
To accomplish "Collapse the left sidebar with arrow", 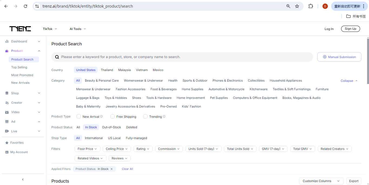I will [23, 179].
